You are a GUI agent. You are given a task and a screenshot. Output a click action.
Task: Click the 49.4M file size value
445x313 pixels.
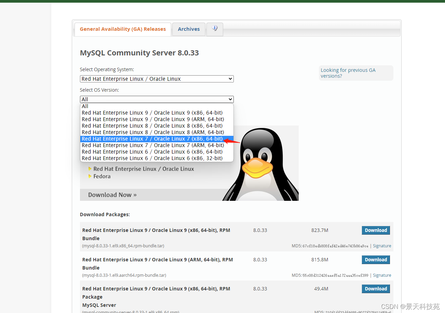321,289
